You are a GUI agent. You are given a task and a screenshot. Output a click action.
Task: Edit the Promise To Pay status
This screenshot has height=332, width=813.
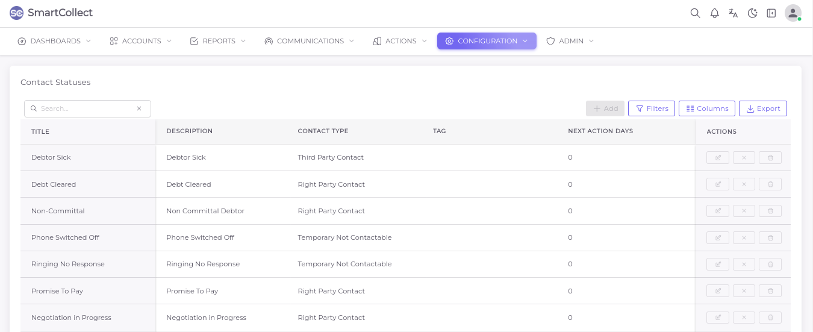coord(718,291)
